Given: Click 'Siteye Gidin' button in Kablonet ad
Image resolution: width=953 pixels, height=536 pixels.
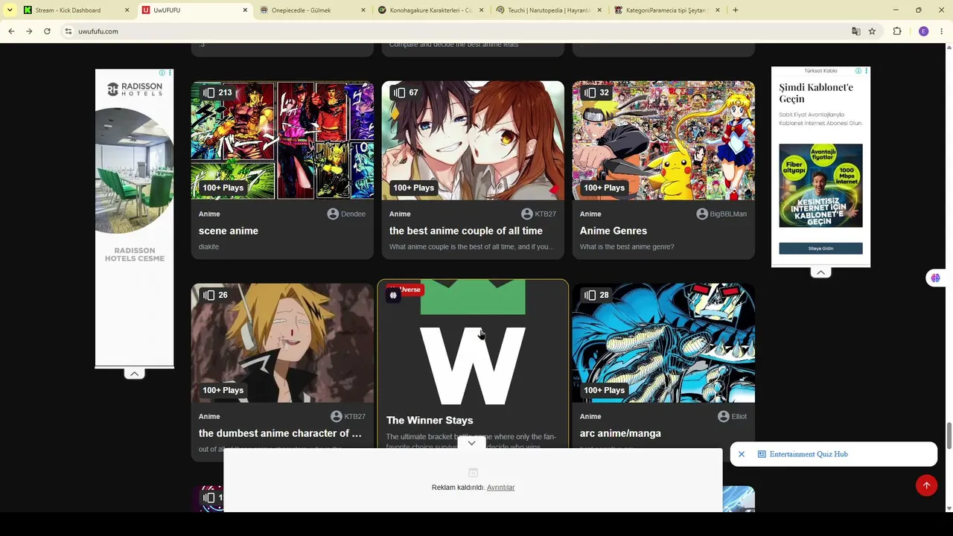Looking at the screenshot, I should pos(820,249).
